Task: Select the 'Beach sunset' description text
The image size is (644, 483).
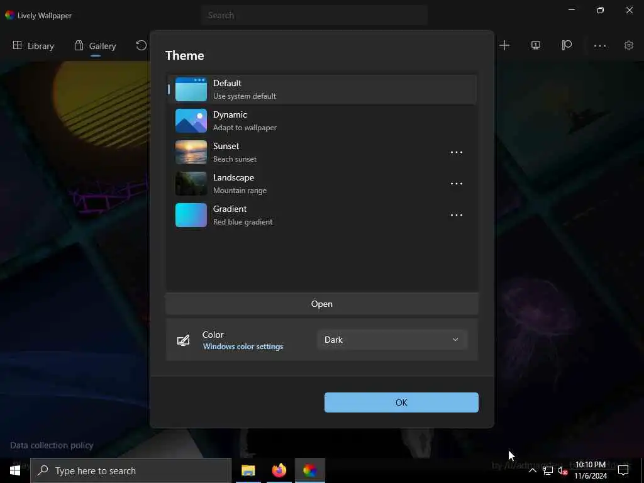Action: click(x=235, y=159)
